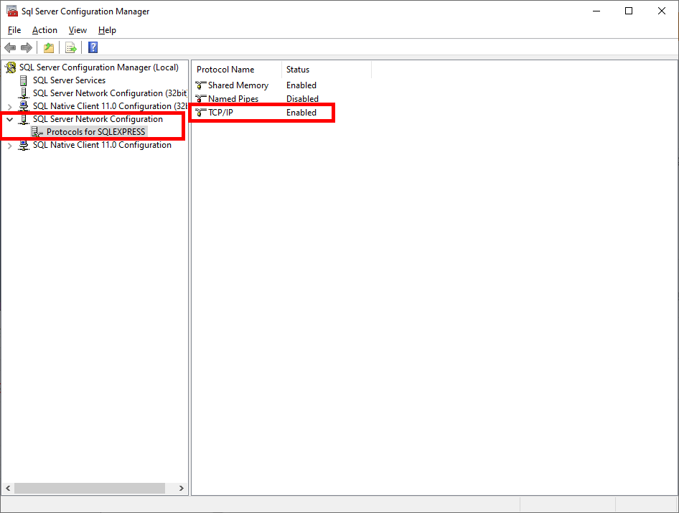Click the icon beside bottom SQL Native Client 11.0 Configuration
The height and width of the screenshot is (513, 679).
coord(24,145)
